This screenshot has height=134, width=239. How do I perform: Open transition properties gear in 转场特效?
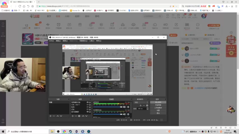tap(147, 105)
